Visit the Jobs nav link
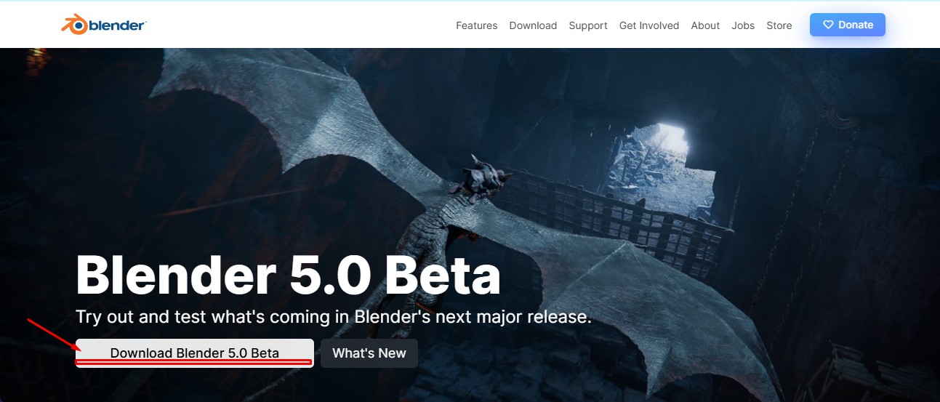 point(743,25)
